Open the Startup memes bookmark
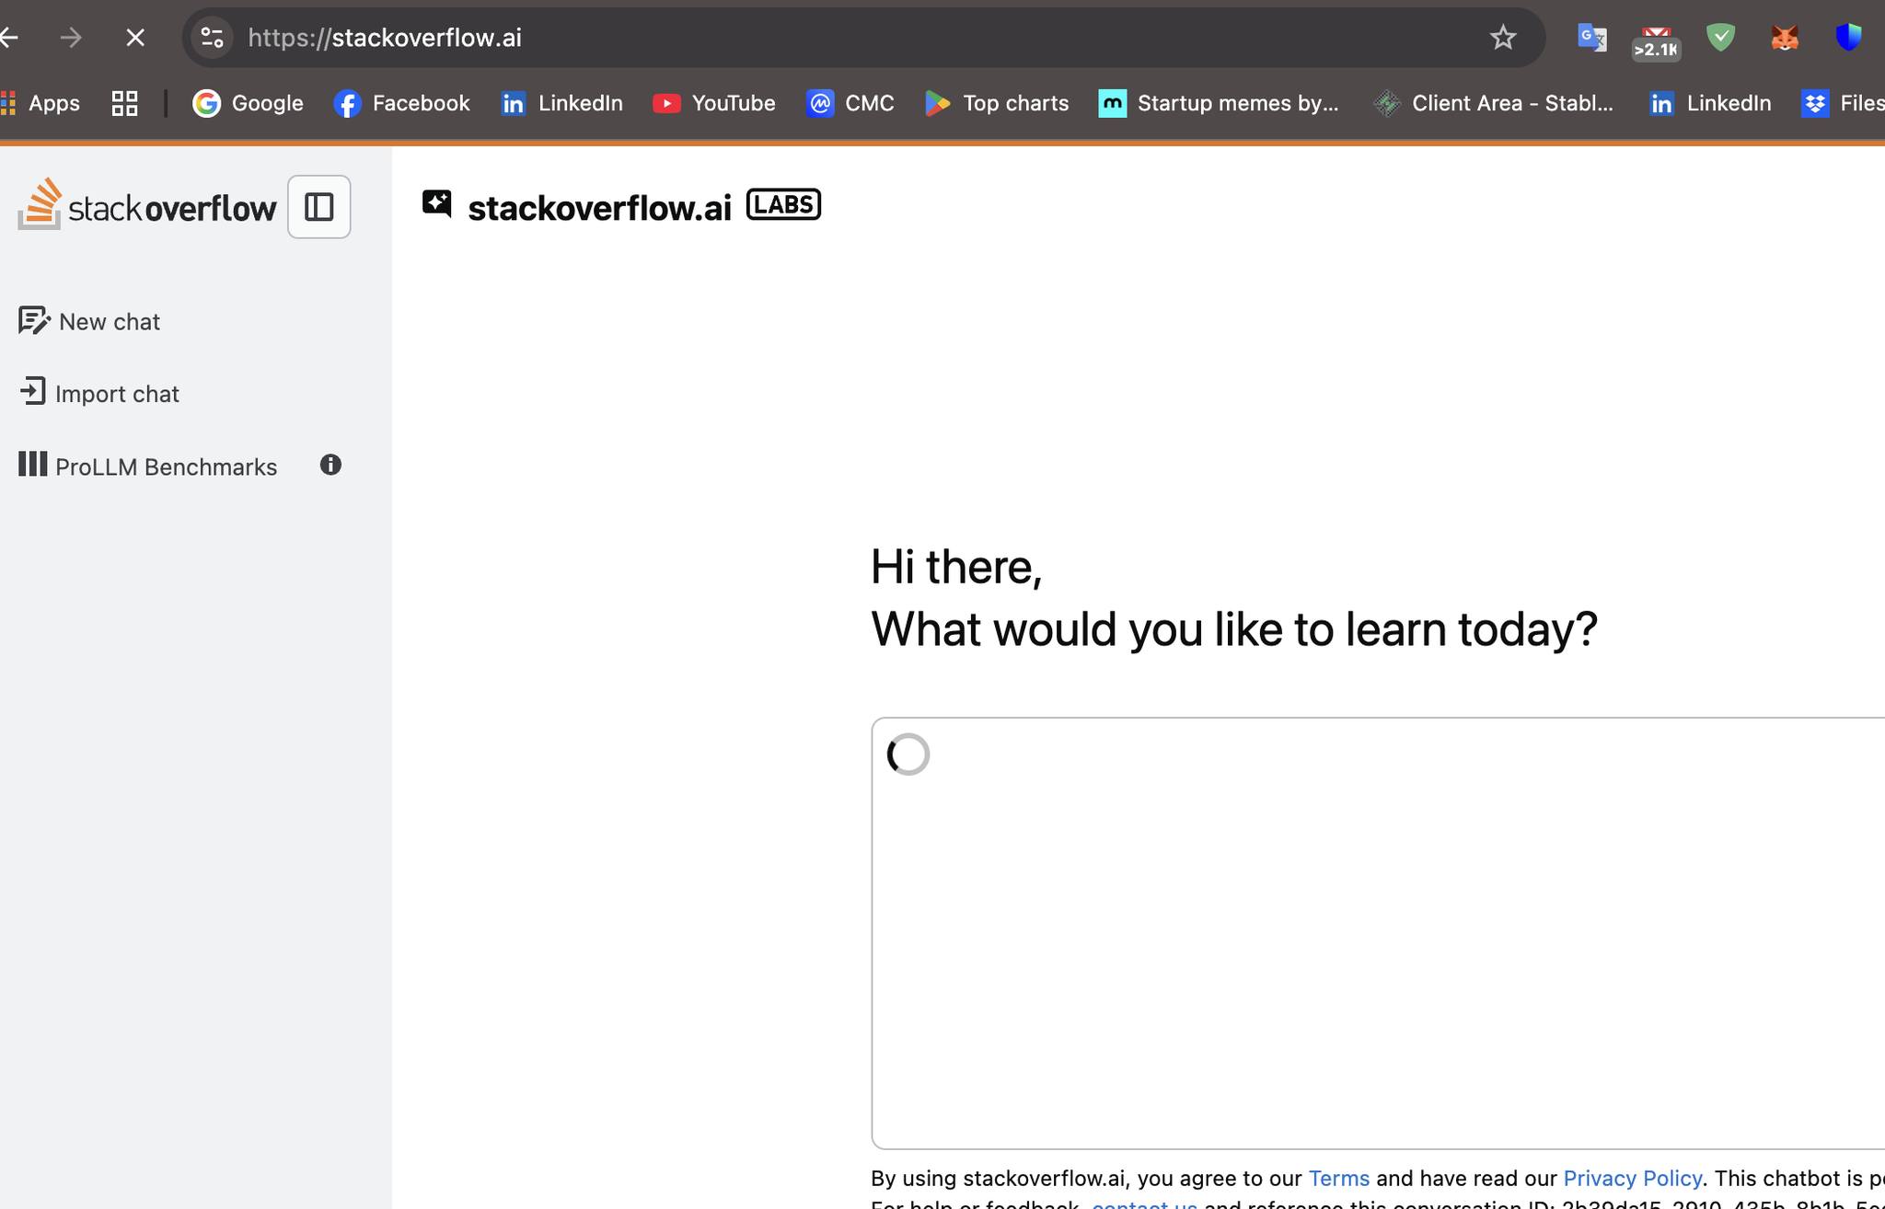 [x=1219, y=103]
